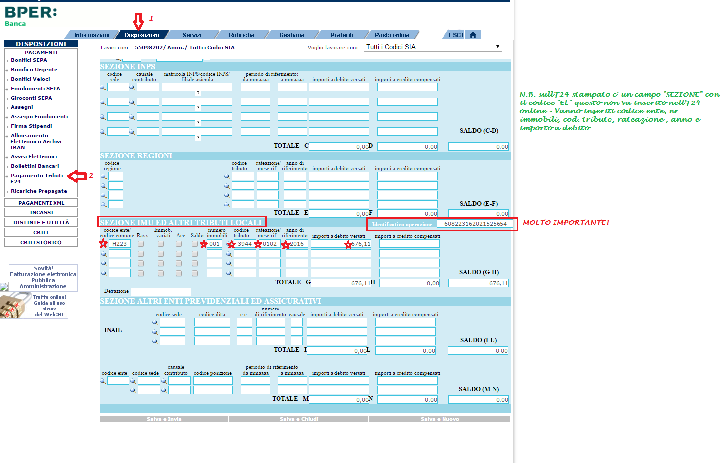Expand the PAGAMENTI XML sidebar section
Image resolution: width=722 pixels, height=463 pixels.
pos(41,203)
